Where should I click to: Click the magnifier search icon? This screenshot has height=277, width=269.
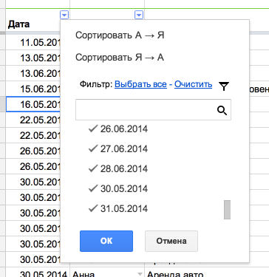click(x=222, y=111)
